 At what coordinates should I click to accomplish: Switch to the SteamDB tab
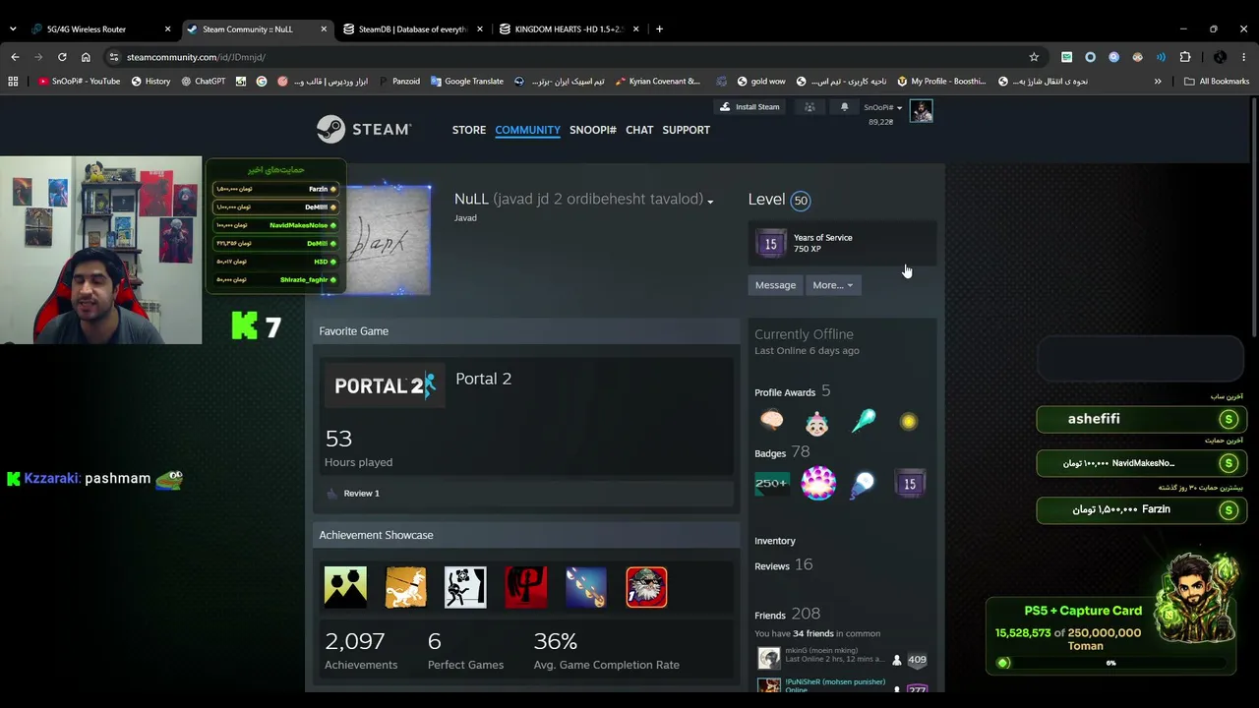pyautogui.click(x=412, y=29)
